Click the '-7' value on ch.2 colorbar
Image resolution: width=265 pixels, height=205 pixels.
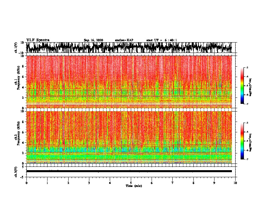point(247,159)
